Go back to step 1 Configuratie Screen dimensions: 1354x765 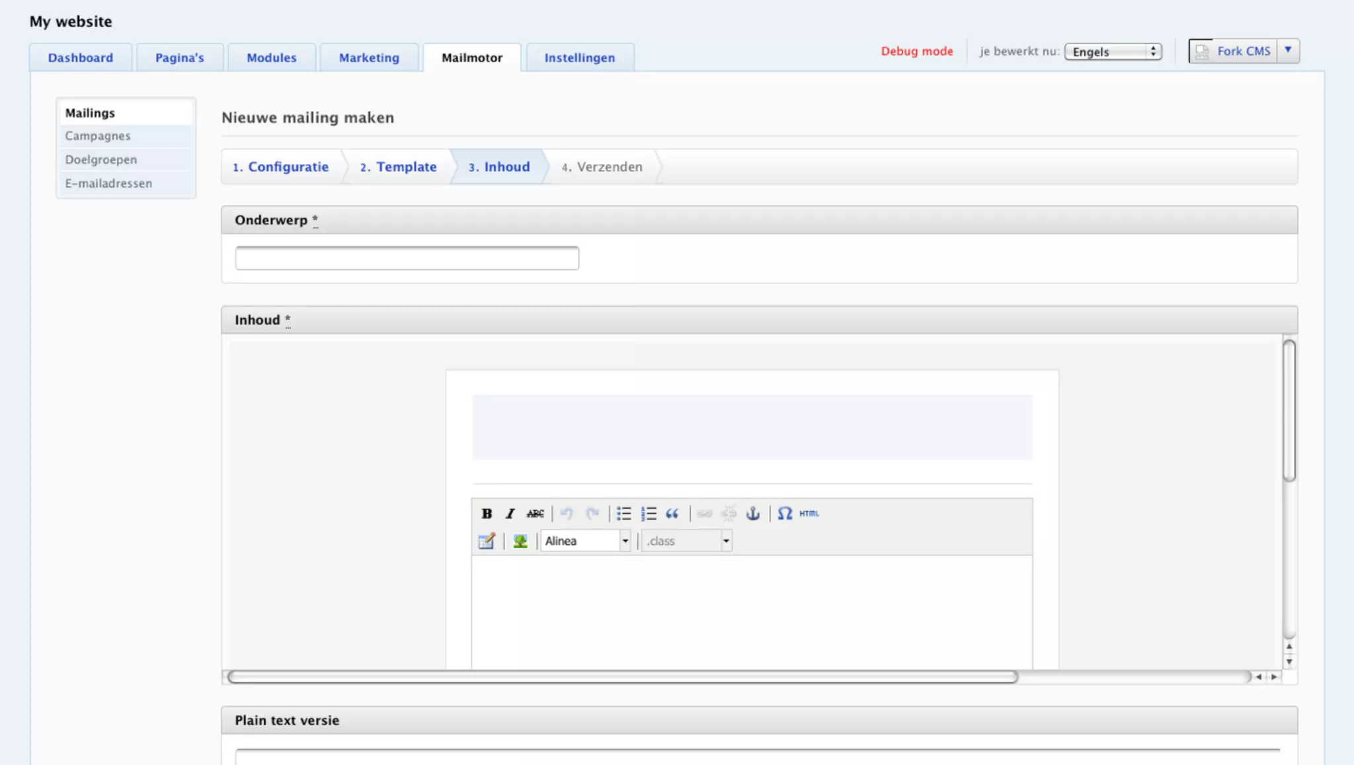click(281, 167)
